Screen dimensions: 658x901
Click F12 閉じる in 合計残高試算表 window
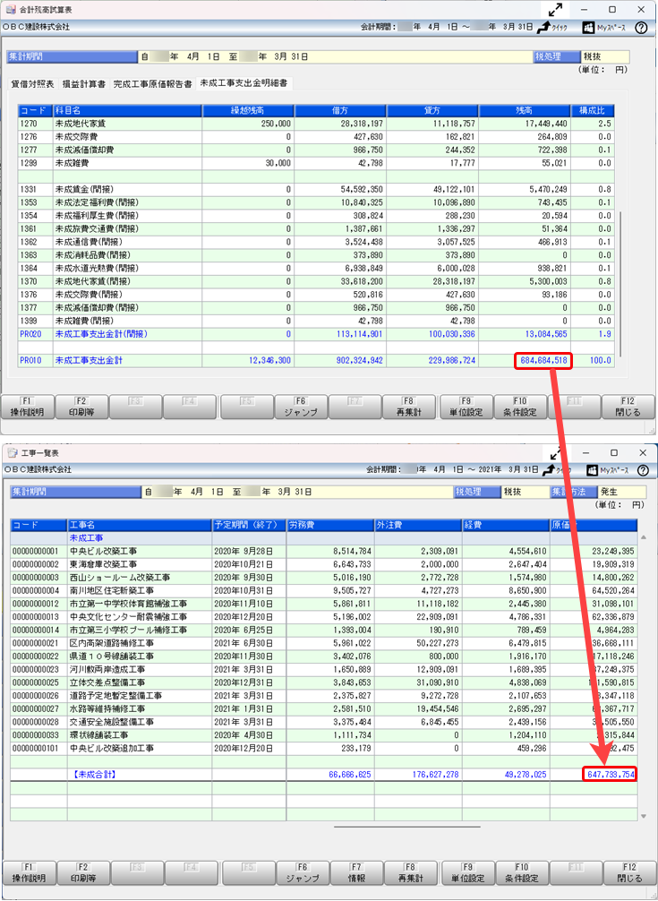(628, 407)
